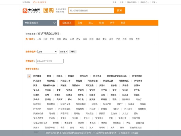Choose 北京 from hot cities
The width and height of the screenshot is (181, 136).
coord(46,39)
